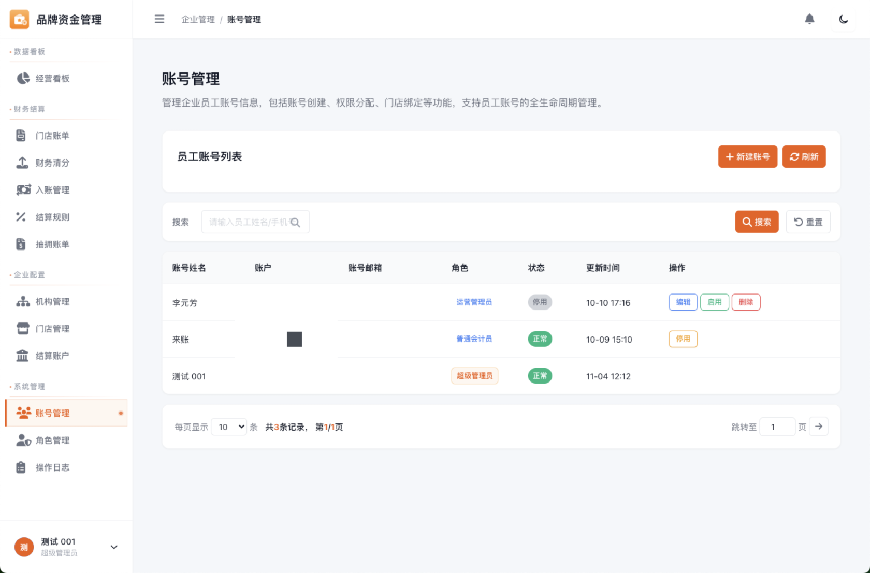Toggle dark mode with moon icon
Viewport: 870px width, 573px height.
pos(843,19)
